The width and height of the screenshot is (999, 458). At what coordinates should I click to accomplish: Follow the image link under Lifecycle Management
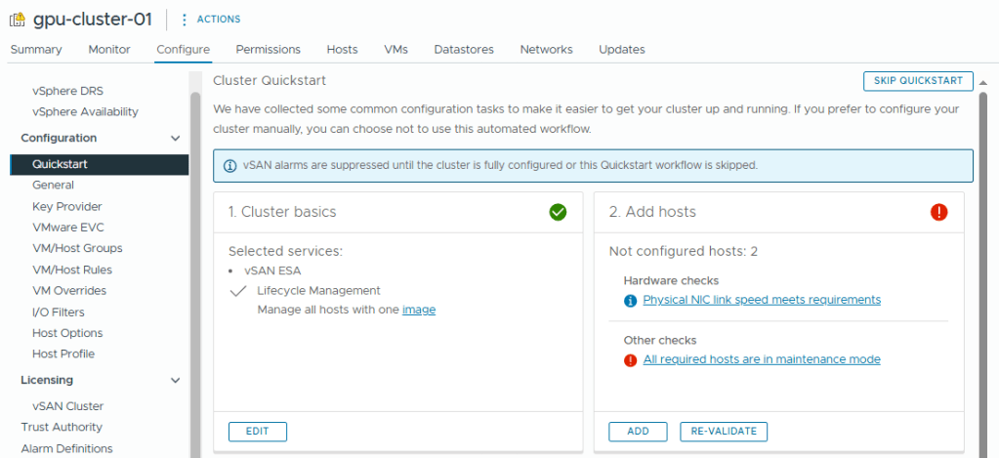click(x=419, y=310)
